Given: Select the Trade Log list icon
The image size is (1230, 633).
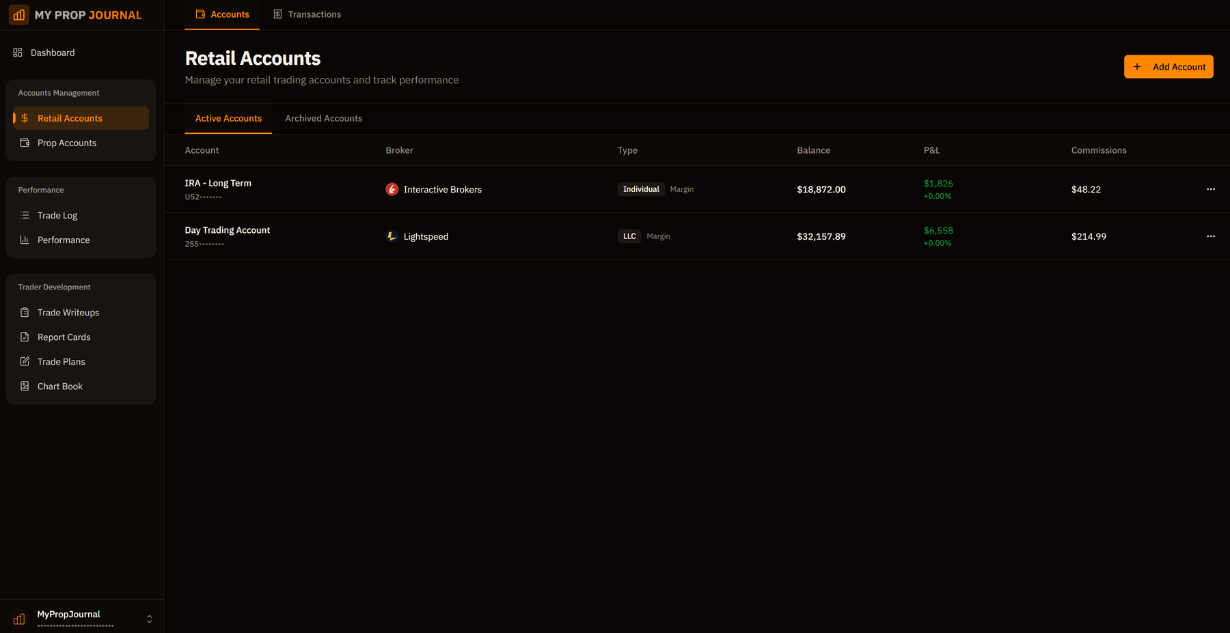Looking at the screenshot, I should coord(25,214).
